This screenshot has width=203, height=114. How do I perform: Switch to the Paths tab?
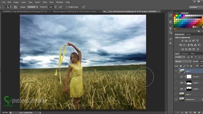[193, 54]
